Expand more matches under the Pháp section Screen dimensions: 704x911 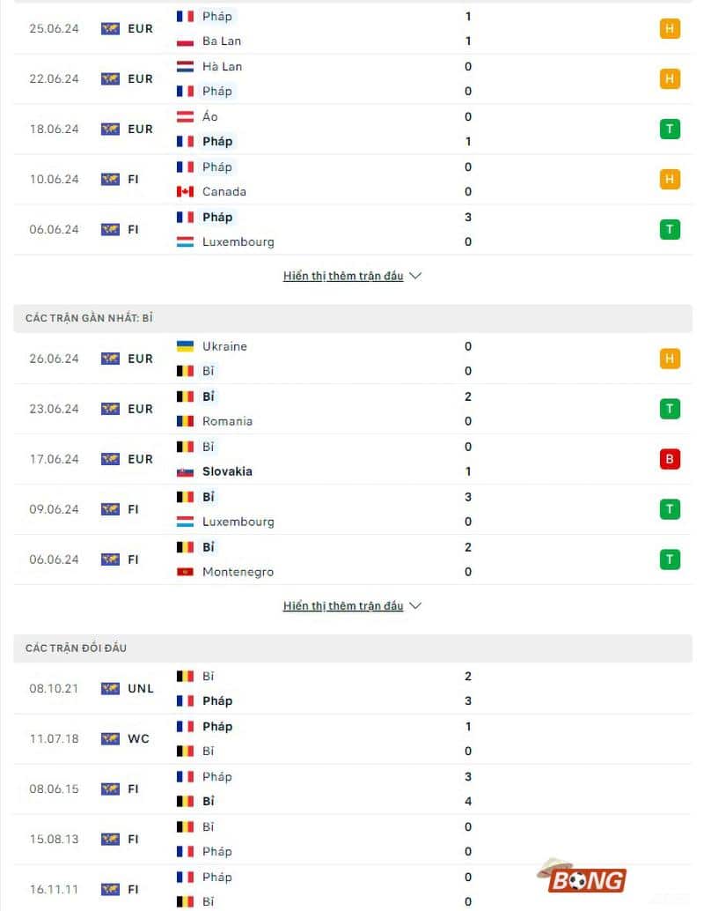[343, 276]
